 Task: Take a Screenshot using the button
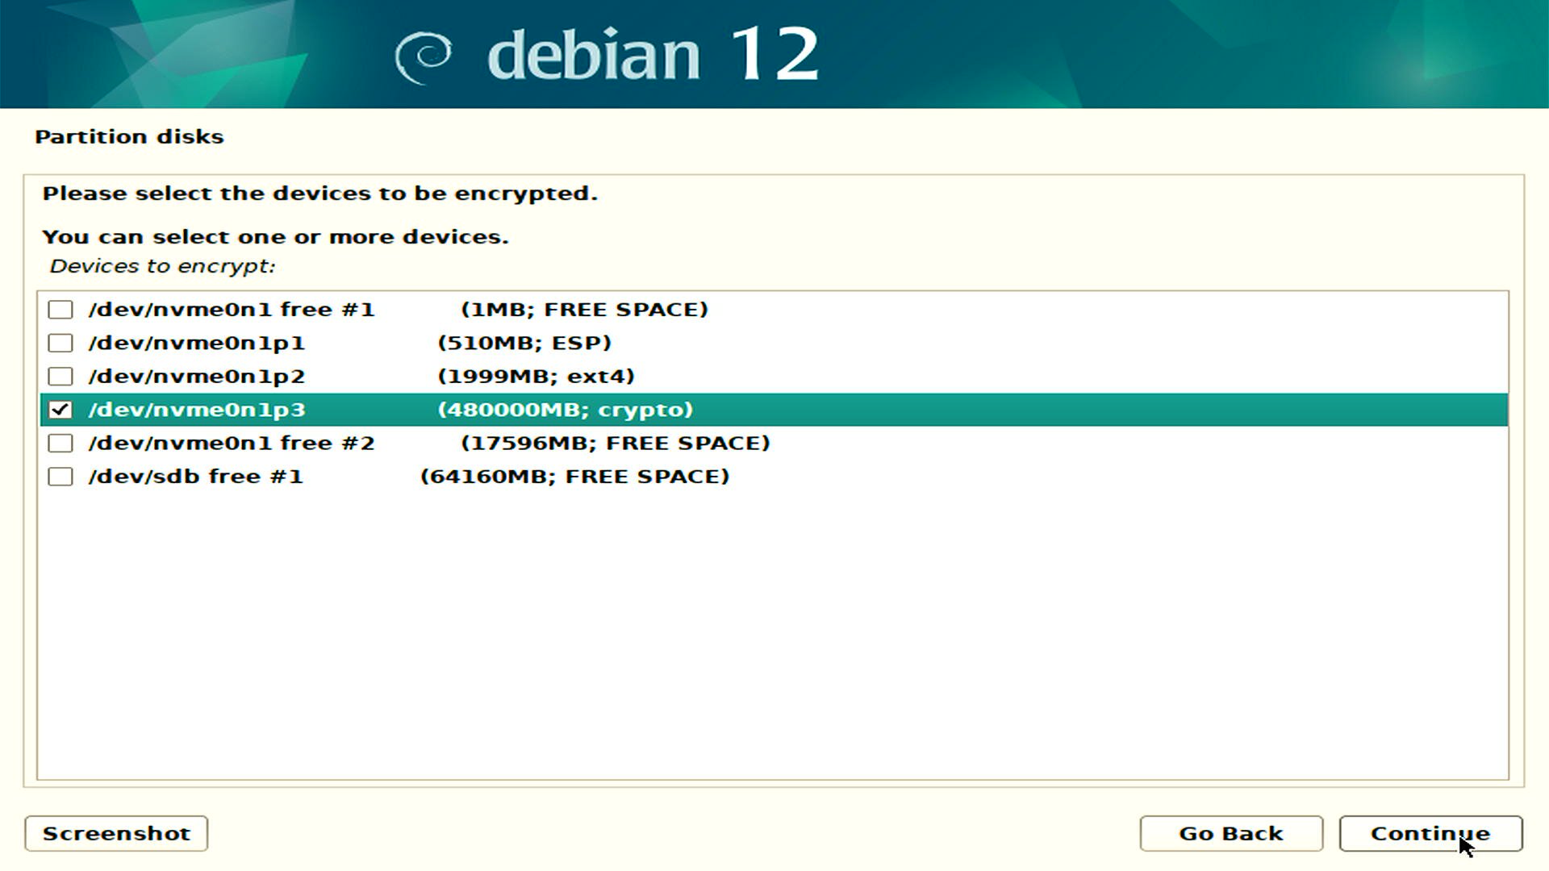tap(116, 833)
